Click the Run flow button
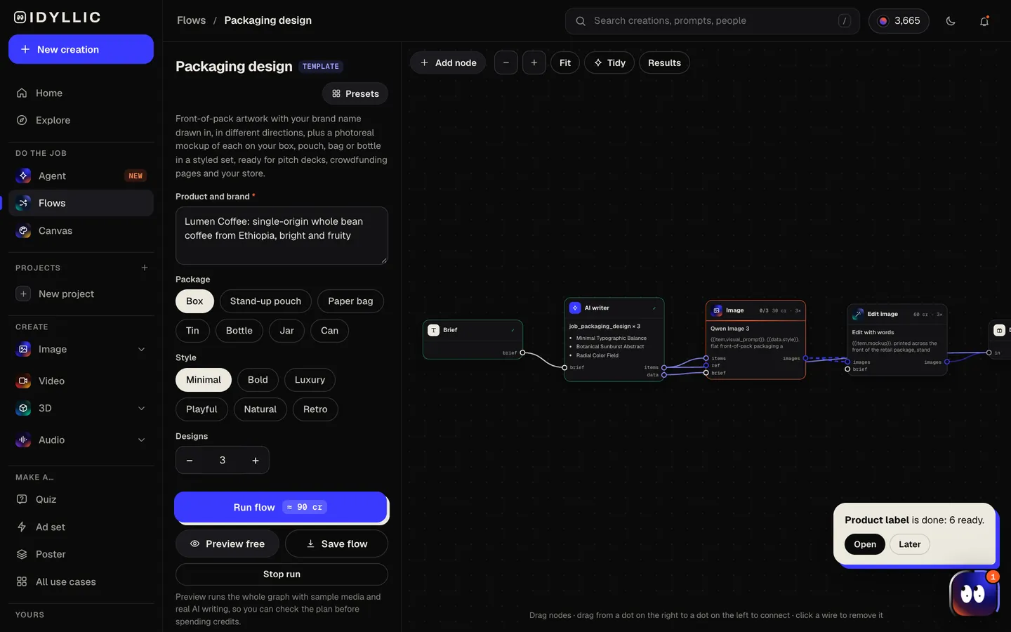 (x=281, y=507)
